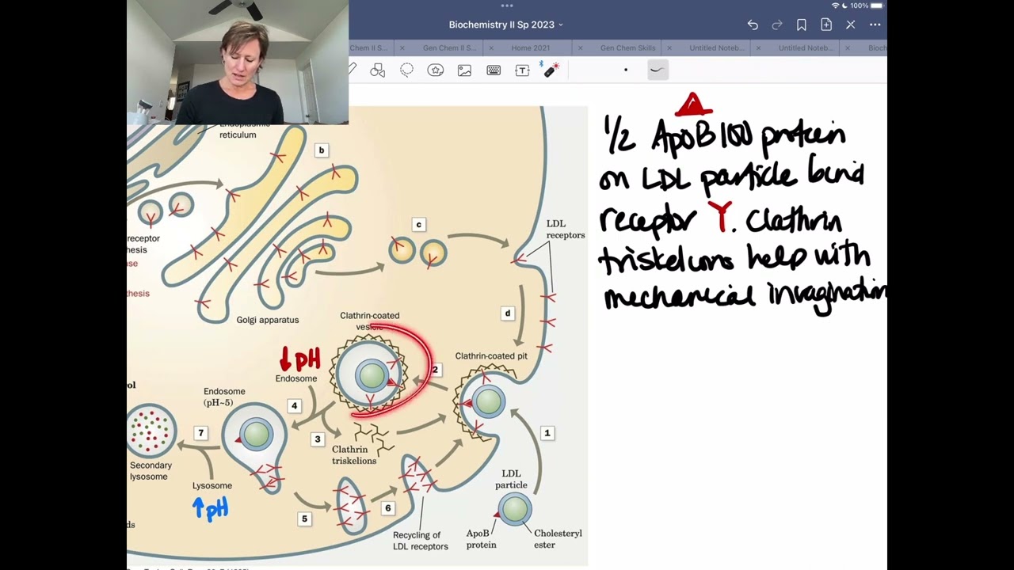Click the 'Endosome (pH~5)' label
The height and width of the screenshot is (570, 1014).
tap(224, 397)
